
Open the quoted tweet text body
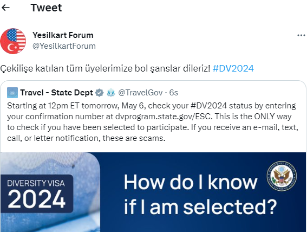[153, 122]
